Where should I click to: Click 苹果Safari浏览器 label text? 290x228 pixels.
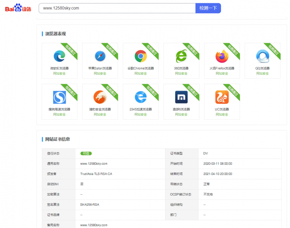100,68
